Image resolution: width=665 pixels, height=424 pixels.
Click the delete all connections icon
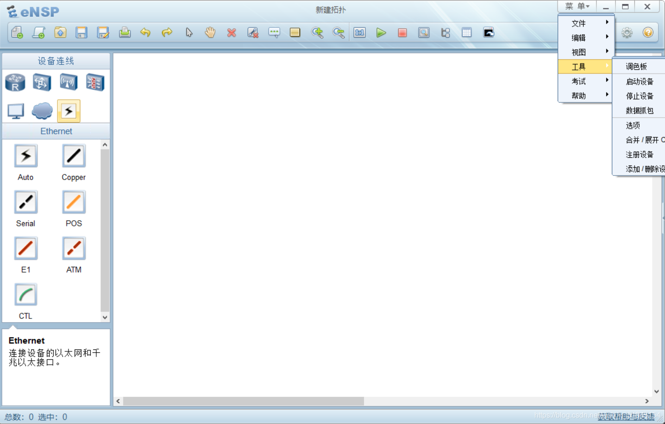point(253,32)
